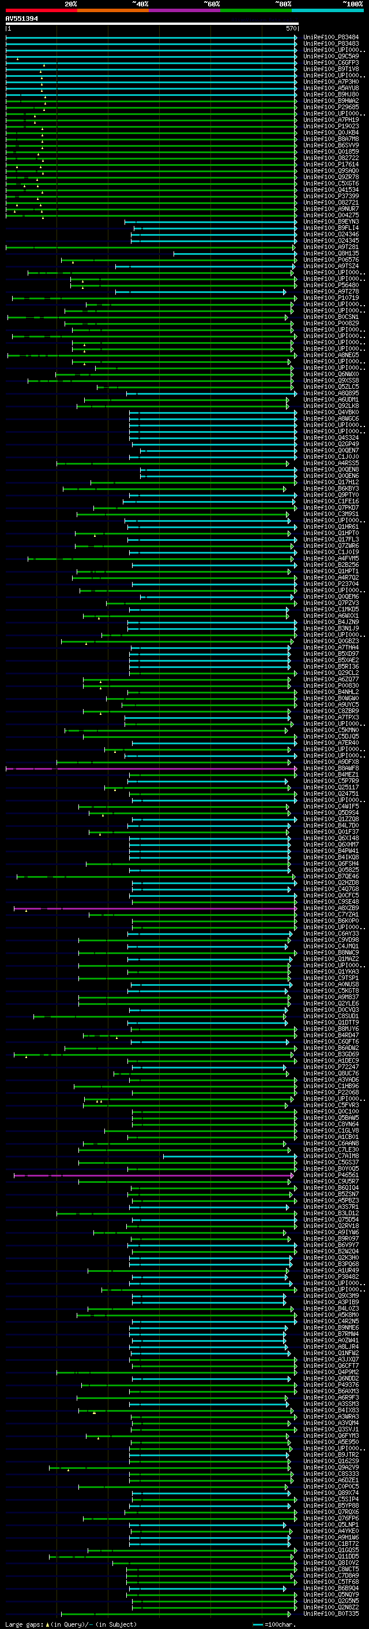Click UniRef100_O04275 label
Viewport: 369px width, 1629px height.
331,216
